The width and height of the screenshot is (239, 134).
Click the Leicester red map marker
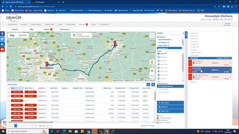point(115,43)
